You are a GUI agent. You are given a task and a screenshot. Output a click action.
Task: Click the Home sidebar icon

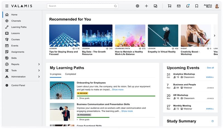tap(7, 15)
